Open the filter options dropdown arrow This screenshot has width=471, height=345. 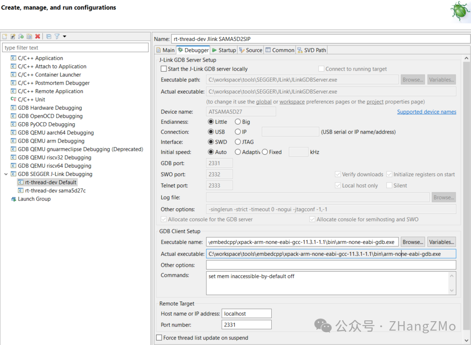click(x=64, y=36)
